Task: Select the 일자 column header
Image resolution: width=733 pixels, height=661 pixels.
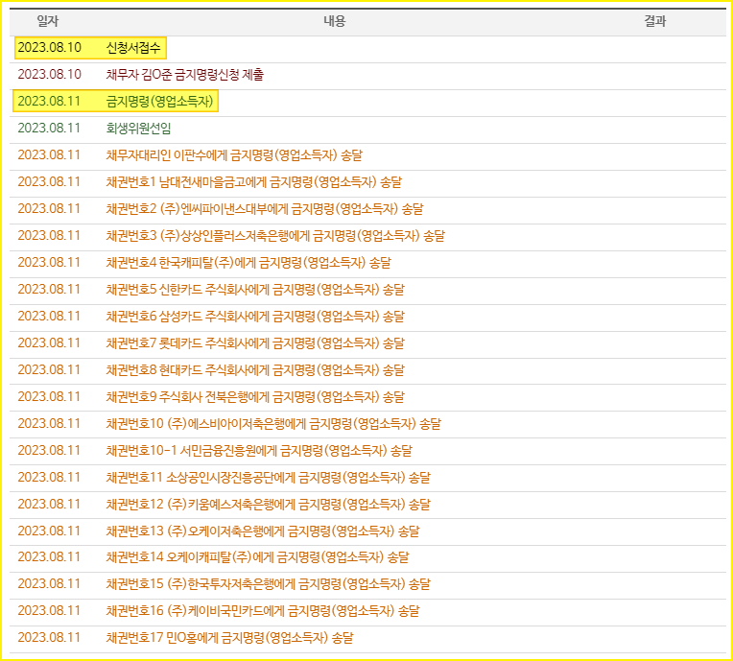Action: (48, 21)
